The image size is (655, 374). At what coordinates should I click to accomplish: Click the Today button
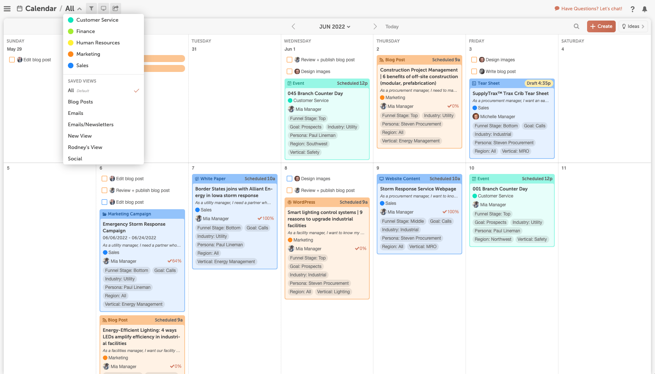[x=392, y=26]
